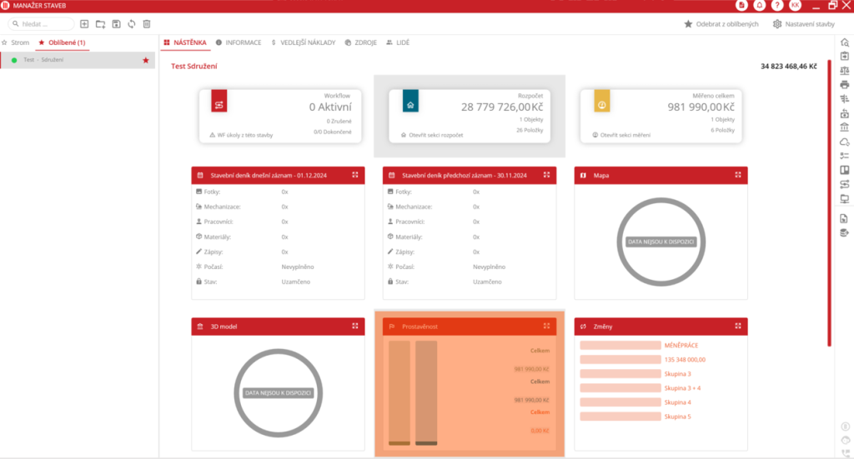854x459 pixels.
Task: Open the help question mark icon
Action: 777,5
